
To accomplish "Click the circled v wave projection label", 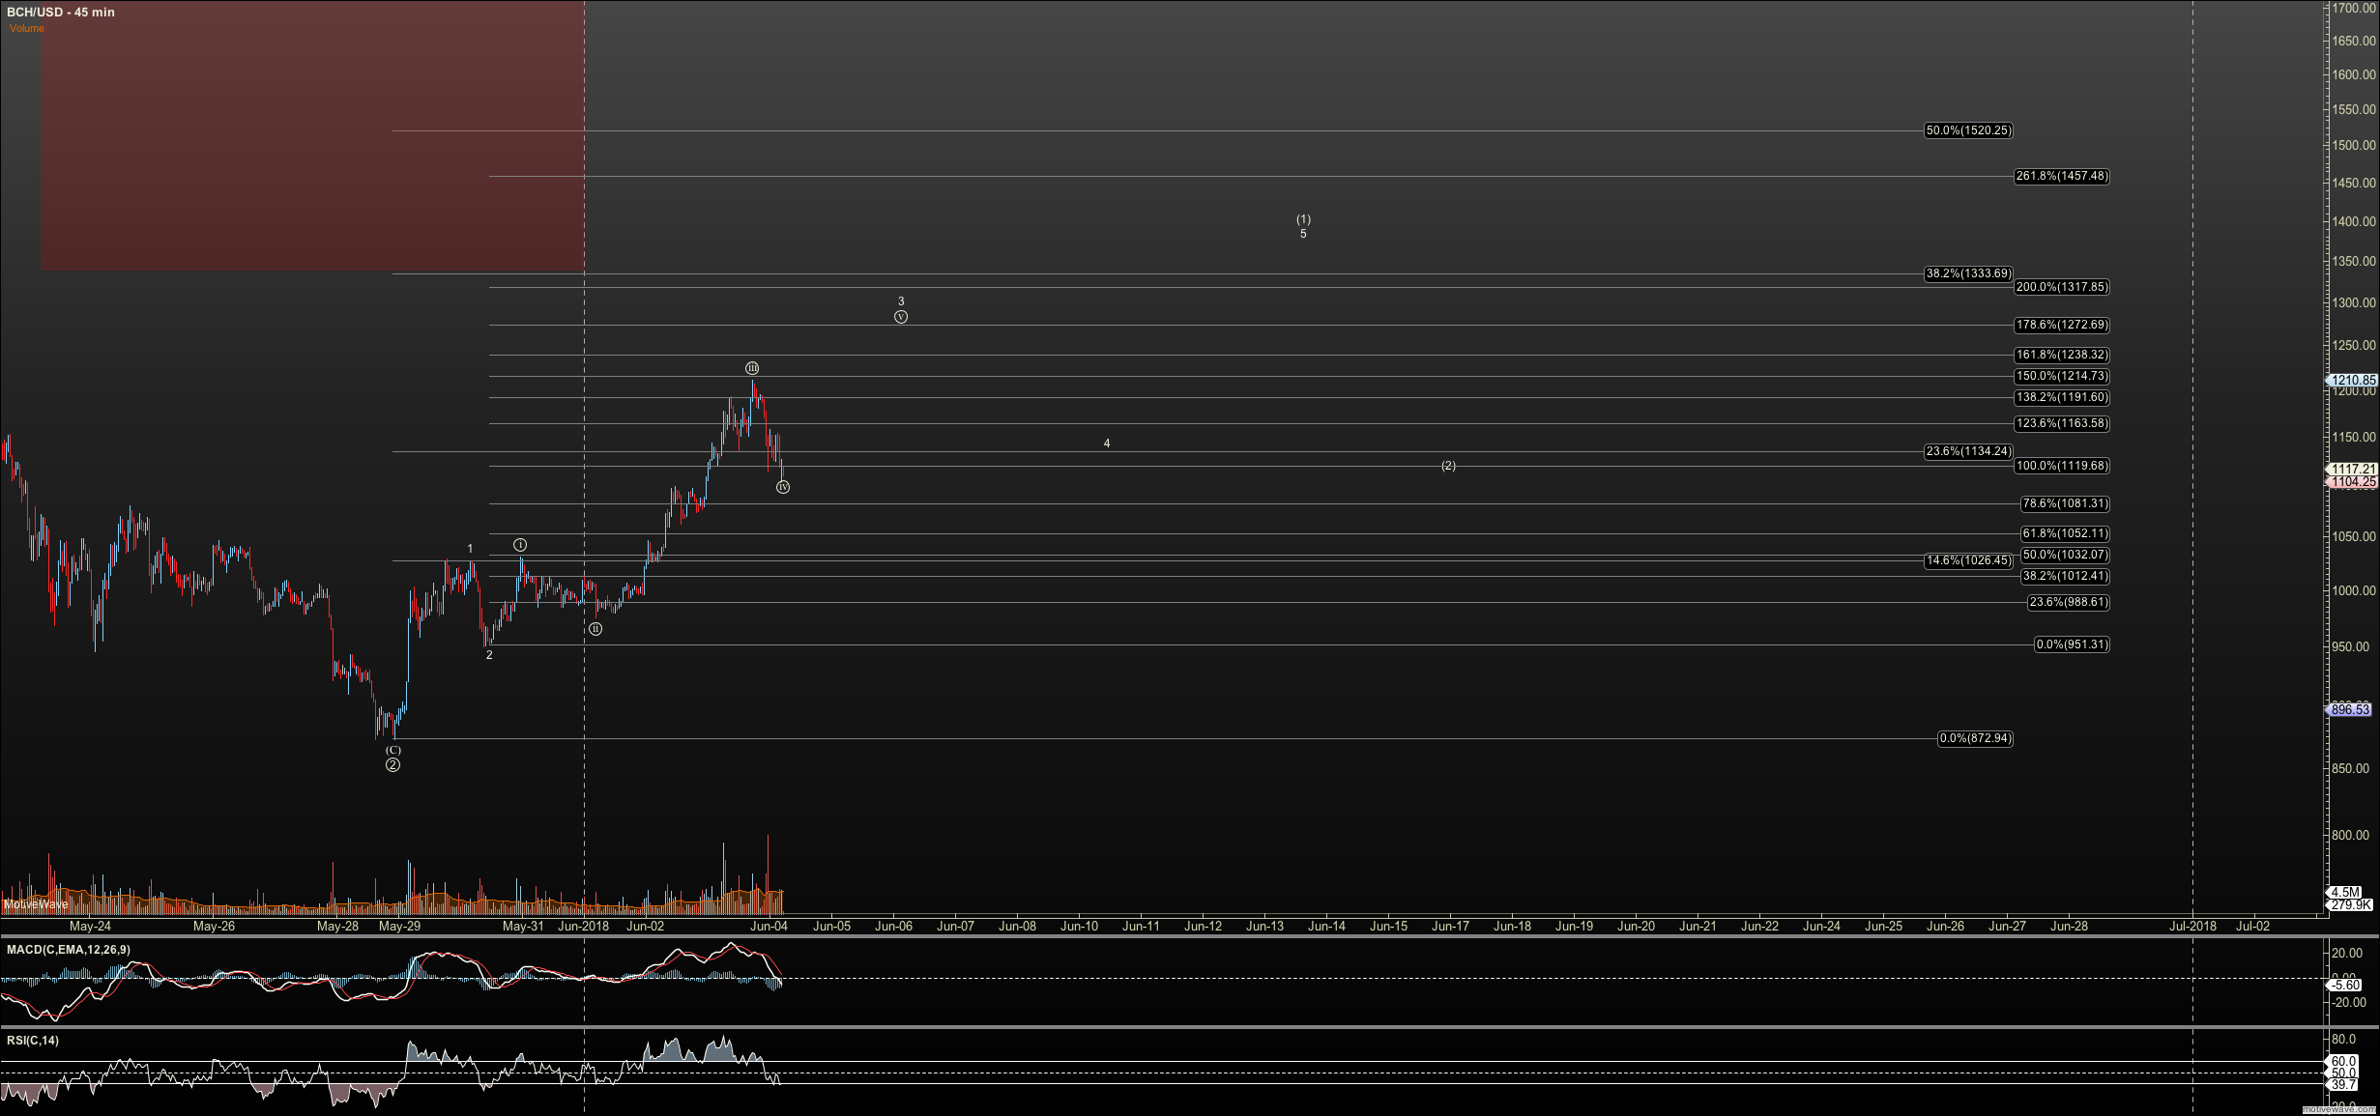I will (x=901, y=317).
